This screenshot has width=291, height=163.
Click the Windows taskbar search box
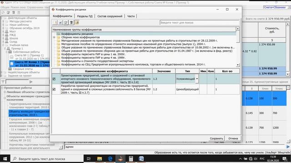[x=47, y=159]
